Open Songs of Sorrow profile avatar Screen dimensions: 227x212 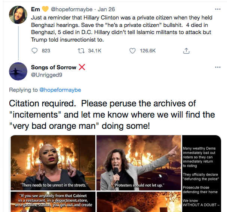click(18, 72)
